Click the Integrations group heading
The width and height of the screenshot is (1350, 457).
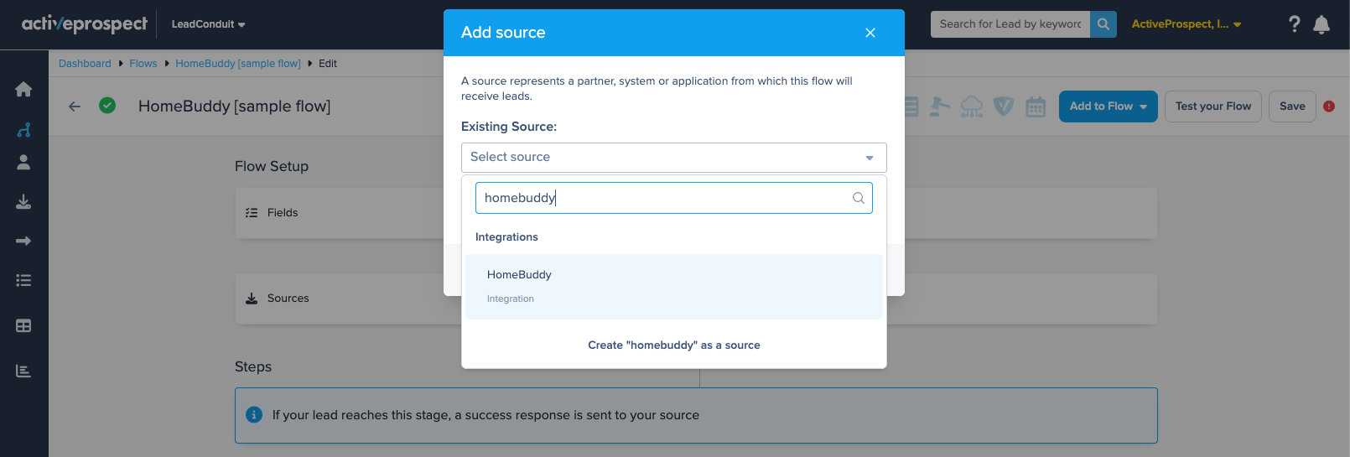506,237
